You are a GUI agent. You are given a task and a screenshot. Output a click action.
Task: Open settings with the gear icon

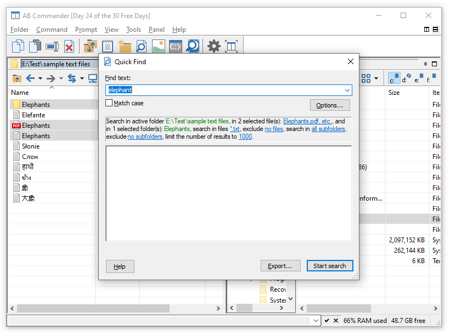[214, 46]
